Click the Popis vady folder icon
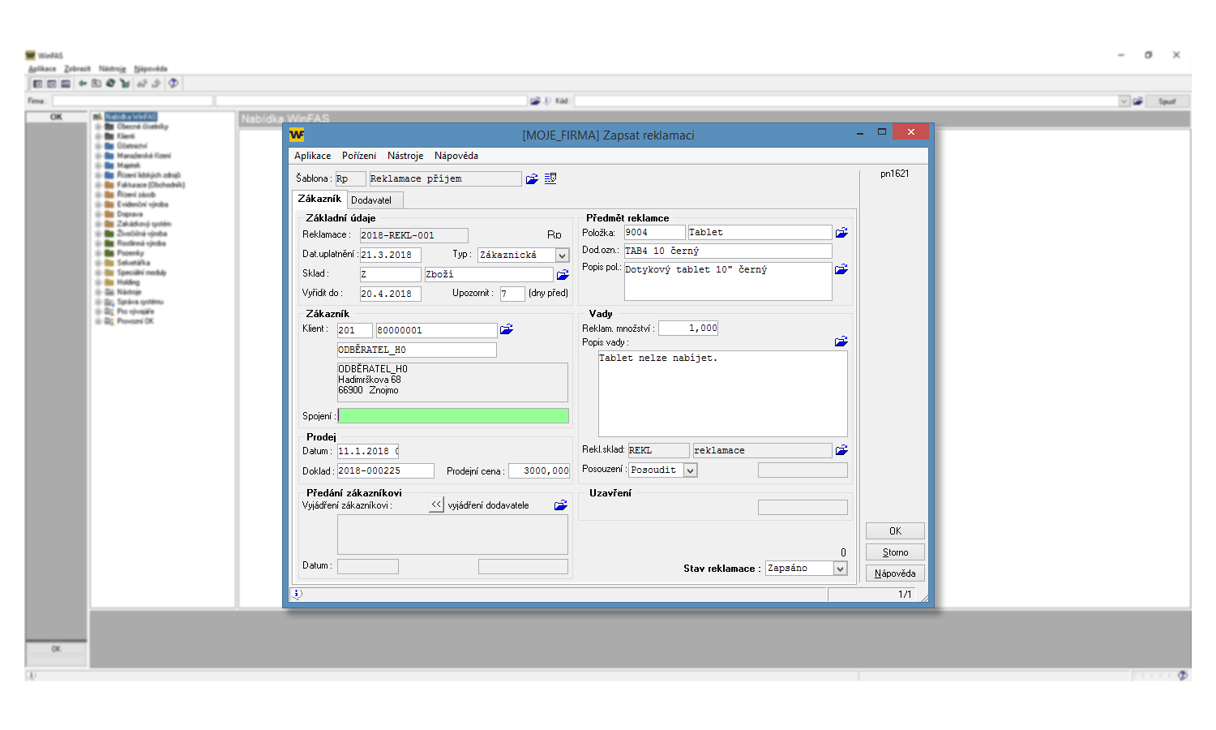The image size is (1216, 730). (x=841, y=341)
